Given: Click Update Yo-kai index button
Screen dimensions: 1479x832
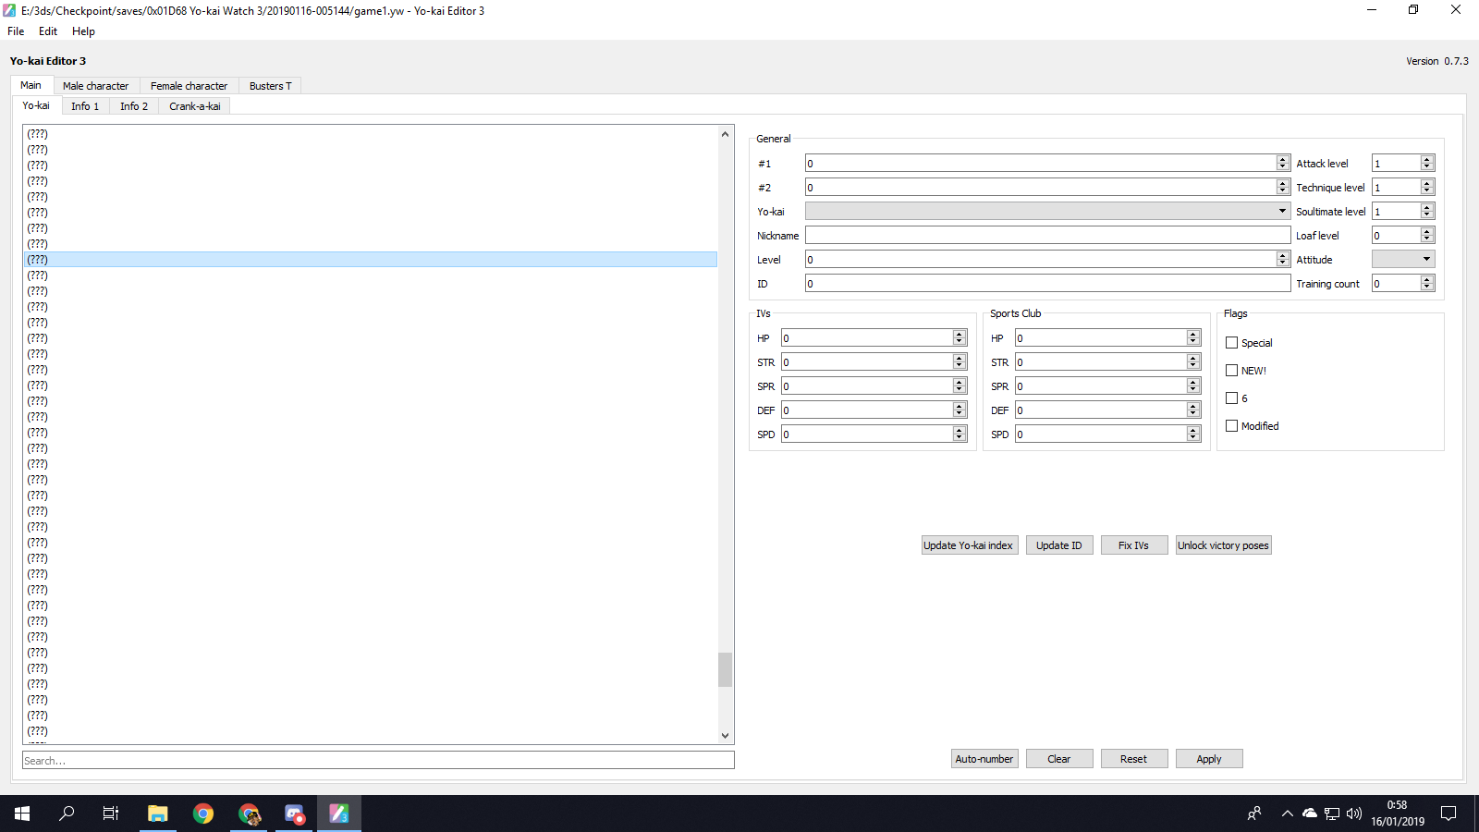Looking at the screenshot, I should (969, 545).
